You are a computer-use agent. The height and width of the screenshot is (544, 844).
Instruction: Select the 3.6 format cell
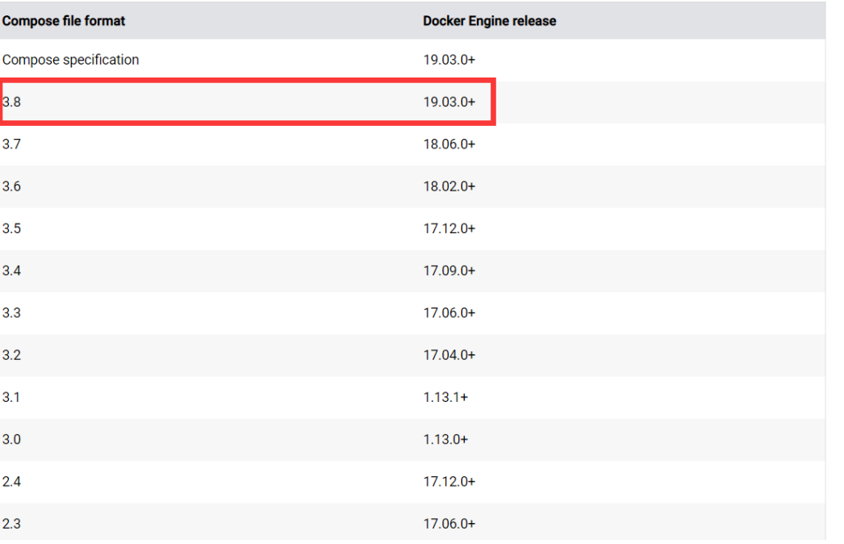click(x=12, y=186)
